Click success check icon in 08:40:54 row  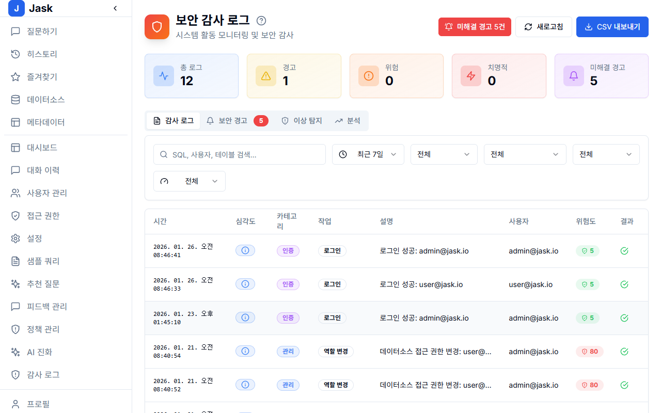click(x=624, y=352)
